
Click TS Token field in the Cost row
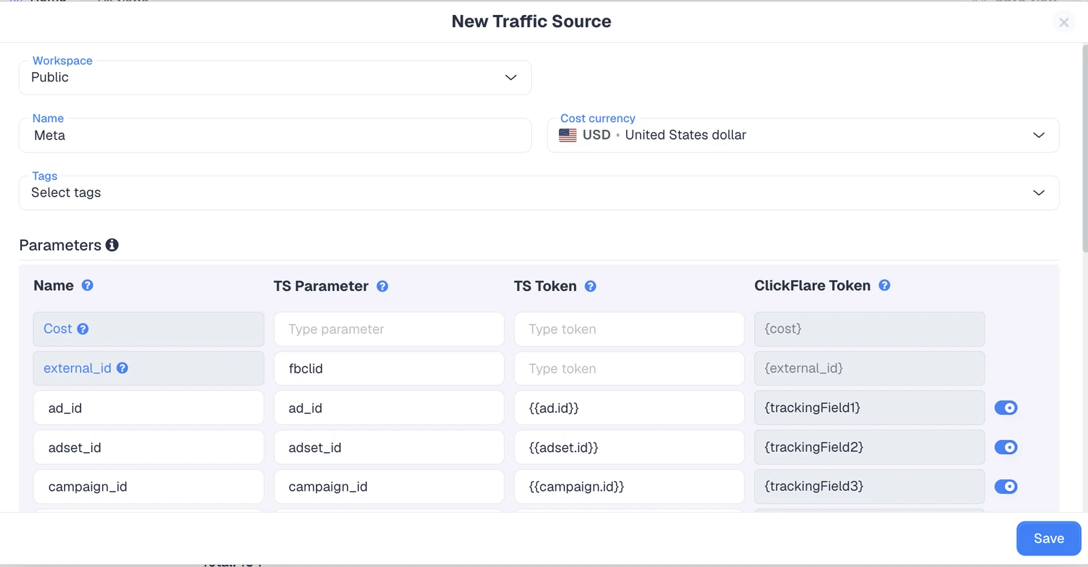click(629, 329)
